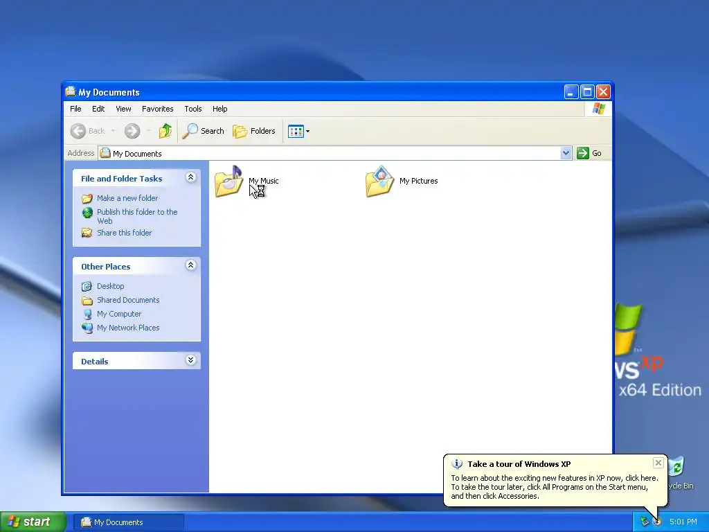Screen dimensions: 709x532
Task: Click Make a new folder link
Action: pyautogui.click(x=127, y=198)
